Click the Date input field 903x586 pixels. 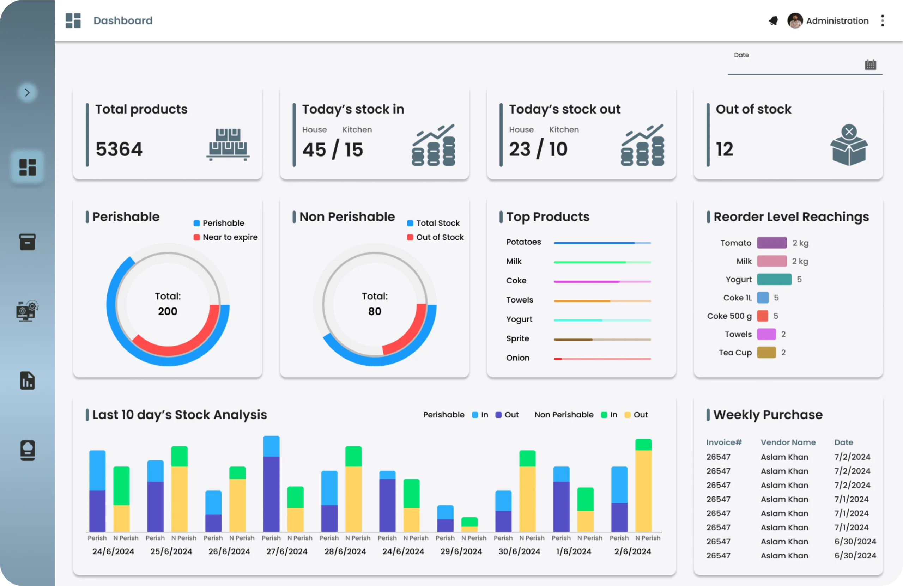click(x=805, y=63)
